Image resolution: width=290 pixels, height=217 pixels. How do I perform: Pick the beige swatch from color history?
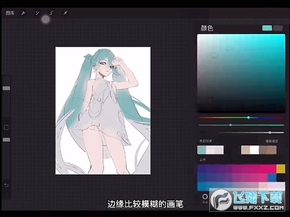246,149
